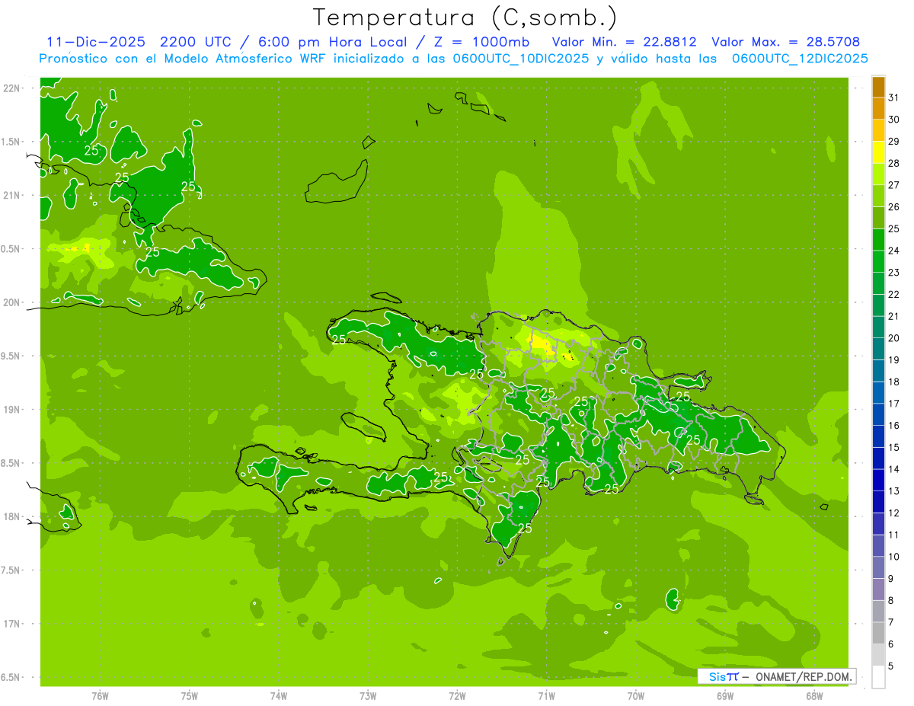
Task: Click the yellow legend swatch between 28 and 29
Action: (x=878, y=152)
